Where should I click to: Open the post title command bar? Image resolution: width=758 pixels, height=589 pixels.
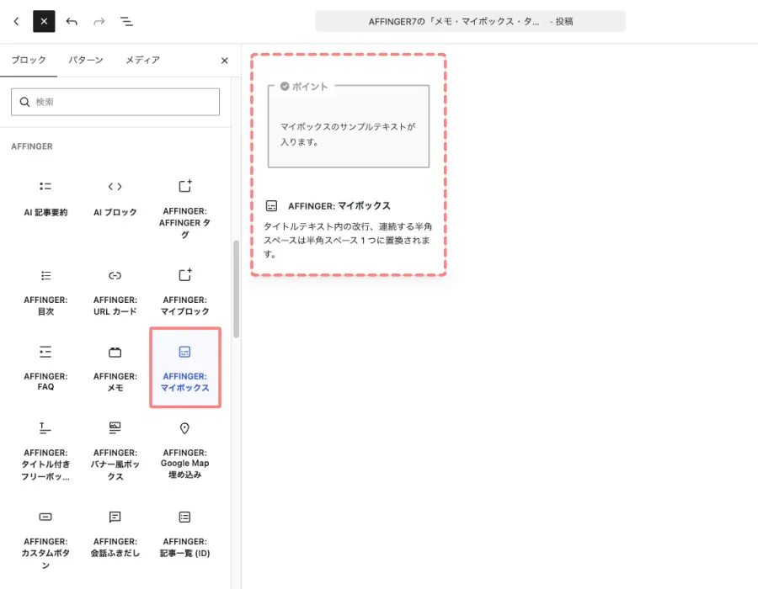click(470, 21)
